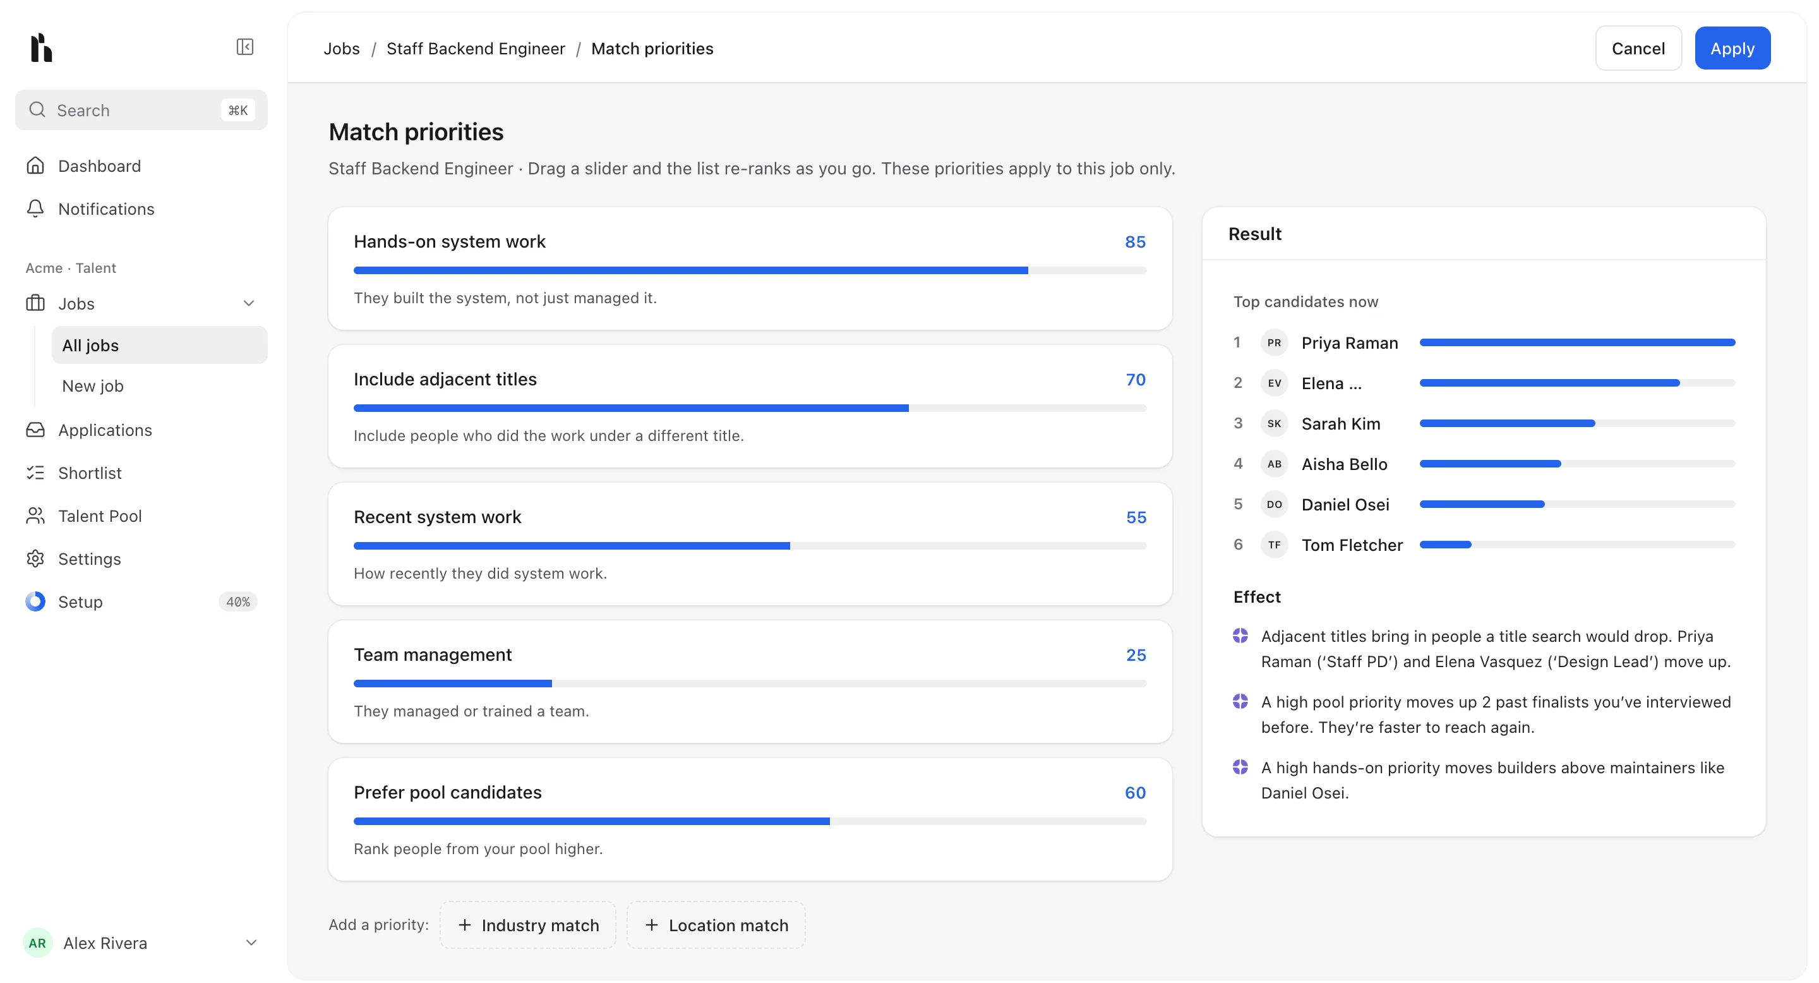Select All jobs in the sidebar
This screenshot has height=983, width=1819.
click(160, 346)
